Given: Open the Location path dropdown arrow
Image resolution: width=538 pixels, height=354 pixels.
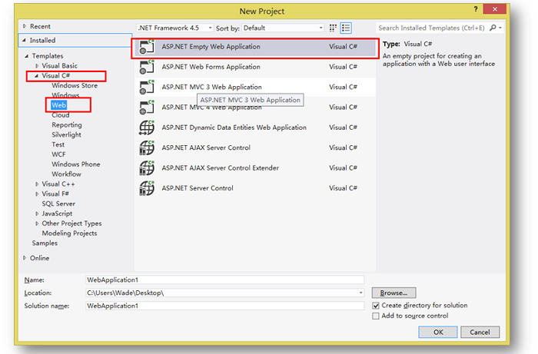Looking at the screenshot, I should point(360,293).
